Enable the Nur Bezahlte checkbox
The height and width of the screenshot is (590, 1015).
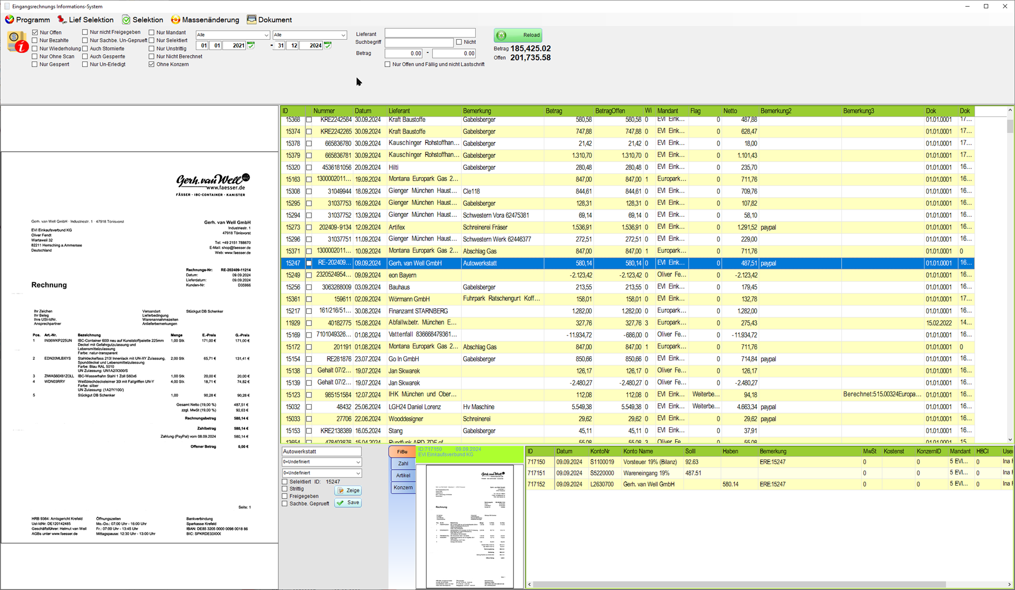(35, 40)
